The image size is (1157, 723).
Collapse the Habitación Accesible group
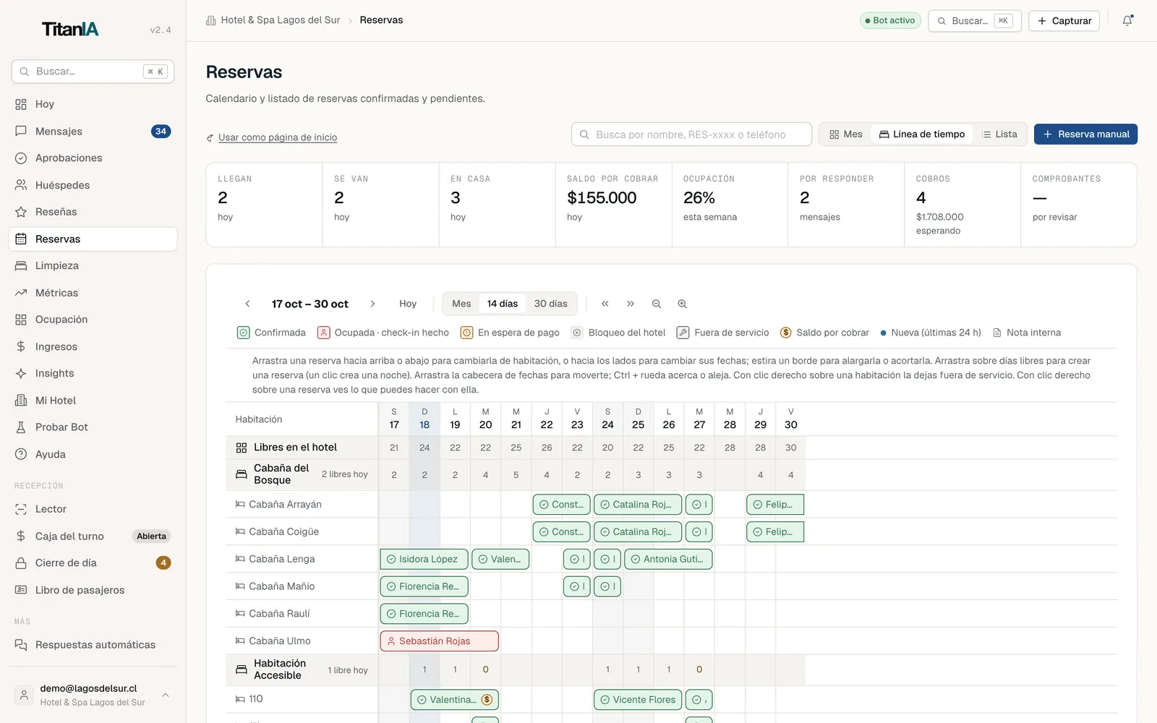[302, 669]
